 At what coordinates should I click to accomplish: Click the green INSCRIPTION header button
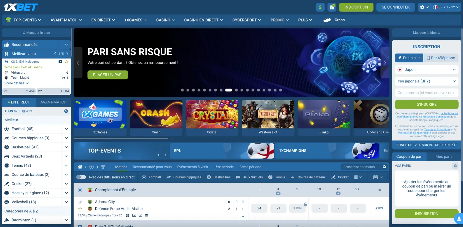click(x=356, y=7)
